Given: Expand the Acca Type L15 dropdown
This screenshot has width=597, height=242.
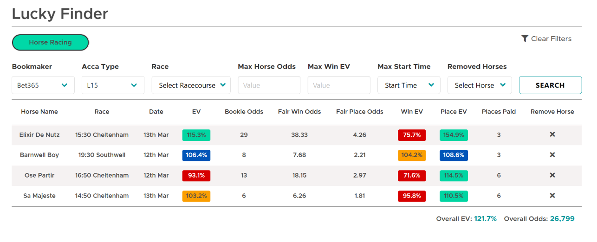Looking at the screenshot, I should [x=113, y=85].
